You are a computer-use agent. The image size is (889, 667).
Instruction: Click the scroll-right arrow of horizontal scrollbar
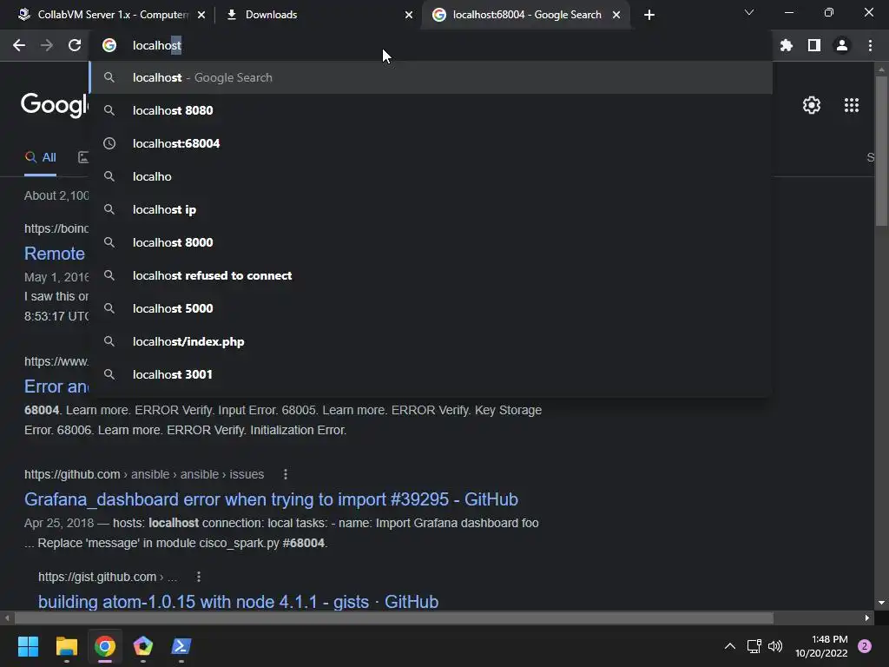click(867, 617)
